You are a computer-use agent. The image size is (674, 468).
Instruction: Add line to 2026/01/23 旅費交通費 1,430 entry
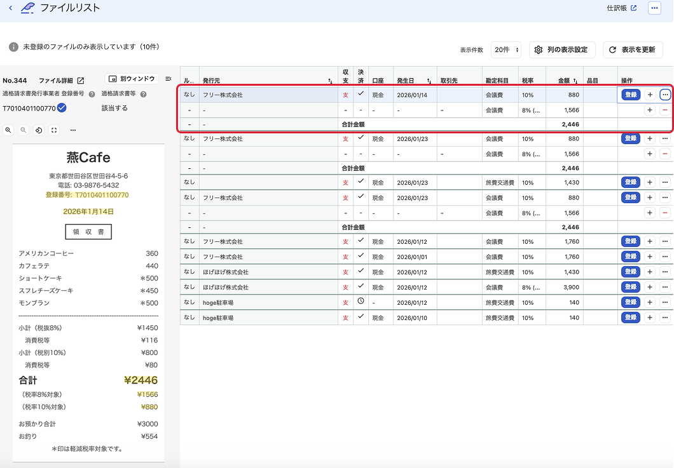tap(650, 182)
